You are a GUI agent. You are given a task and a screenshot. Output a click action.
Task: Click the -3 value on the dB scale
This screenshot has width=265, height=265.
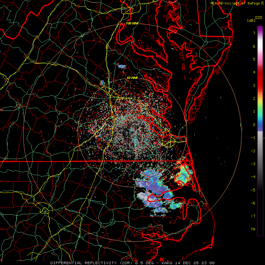pyautogui.click(x=253, y=164)
